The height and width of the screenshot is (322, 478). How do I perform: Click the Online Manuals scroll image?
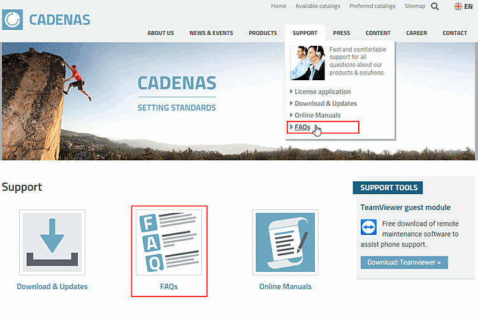coord(286,242)
